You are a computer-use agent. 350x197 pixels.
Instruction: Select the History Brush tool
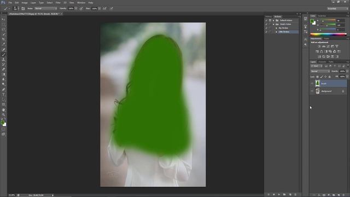click(x=3, y=65)
